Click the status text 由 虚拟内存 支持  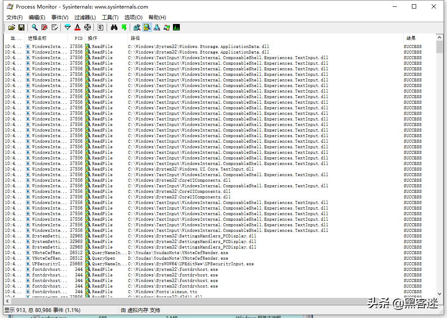click(140, 310)
